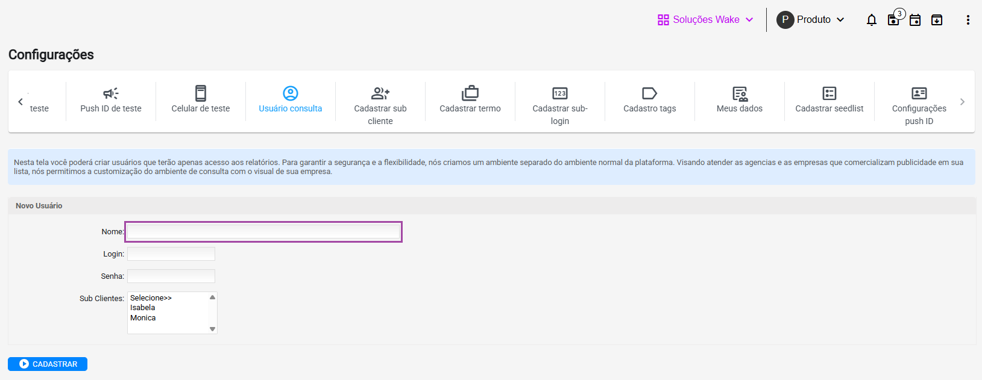The width and height of the screenshot is (982, 380).
Task: Select the partially visible teste tab
Action: [x=39, y=108]
